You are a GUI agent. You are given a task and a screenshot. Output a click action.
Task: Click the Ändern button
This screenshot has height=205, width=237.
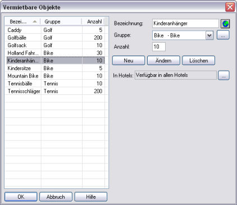163,61
